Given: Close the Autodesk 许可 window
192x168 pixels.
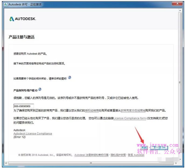Looking at the screenshot, I should tap(177, 3).
